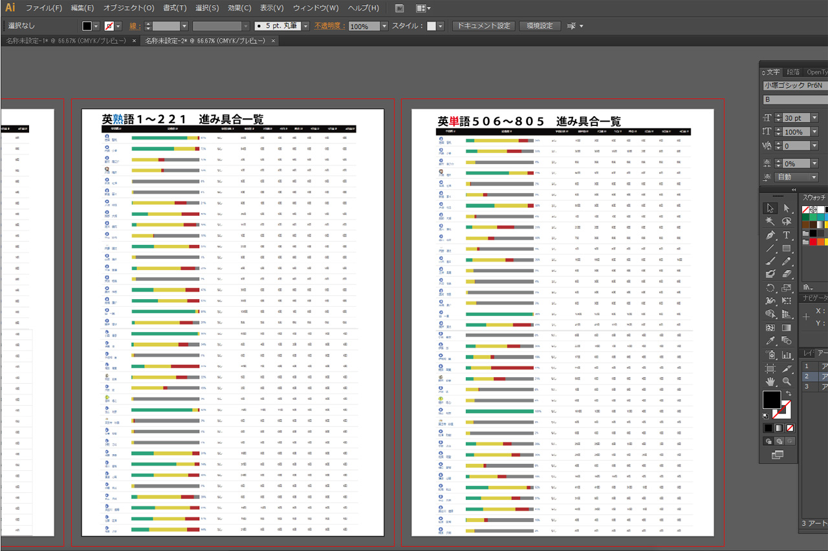This screenshot has width=828, height=551.
Task: Choose the Rectangle tool
Action: click(x=787, y=249)
